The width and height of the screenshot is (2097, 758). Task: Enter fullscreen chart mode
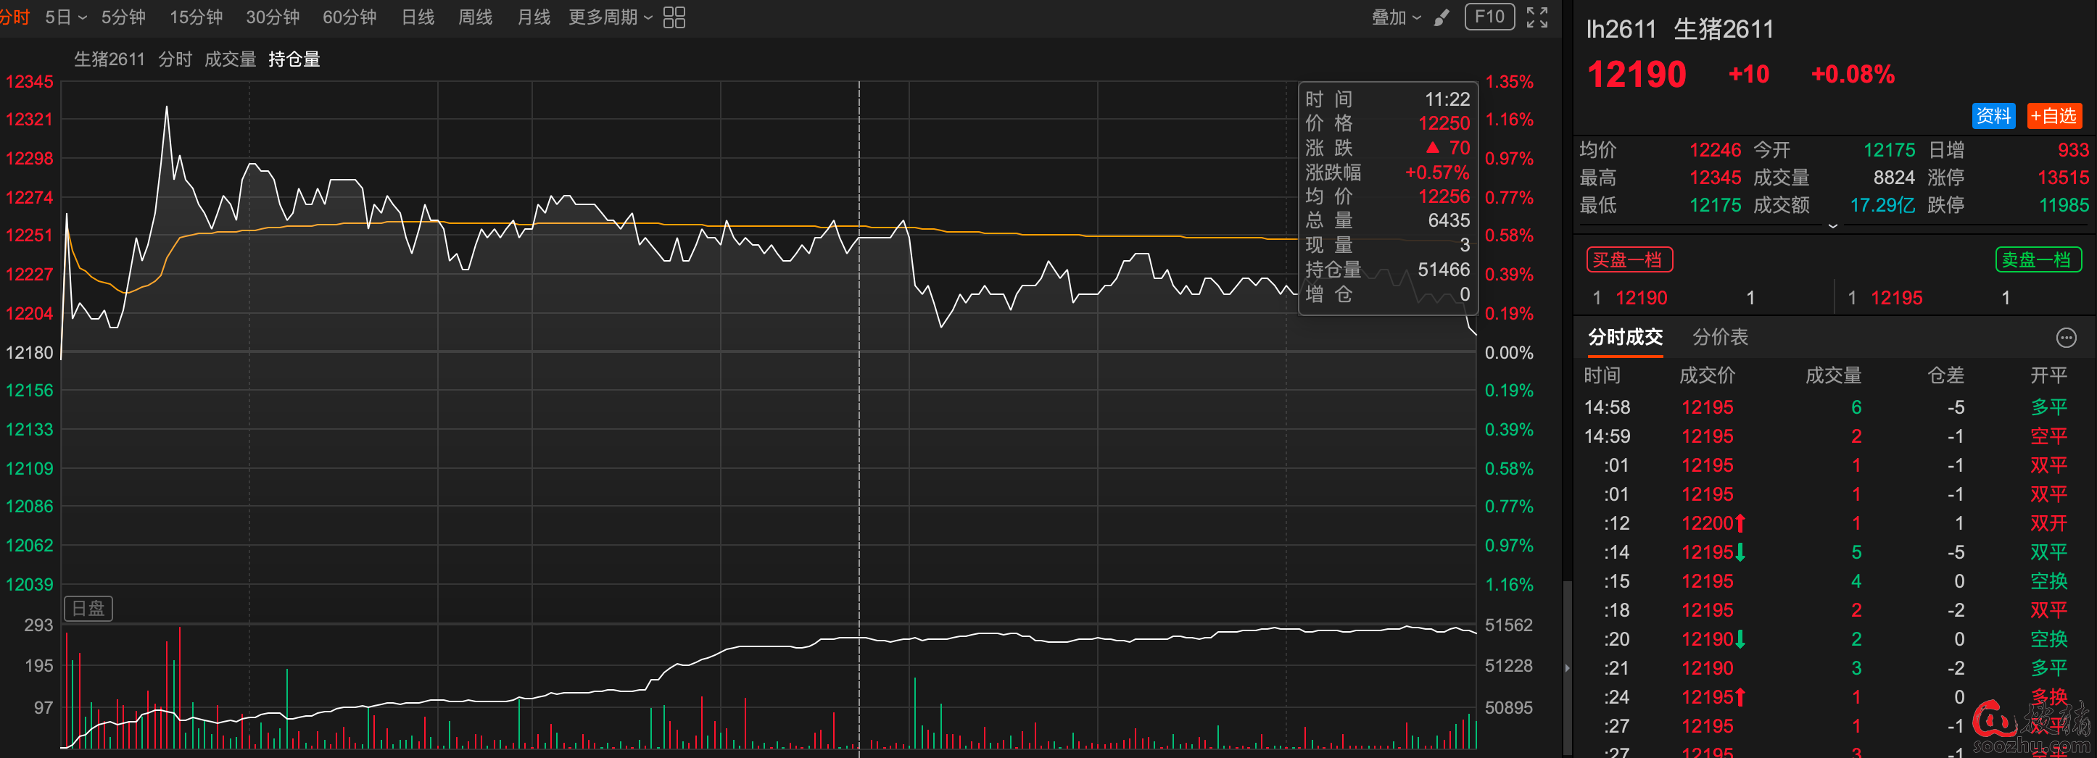[x=1537, y=17]
